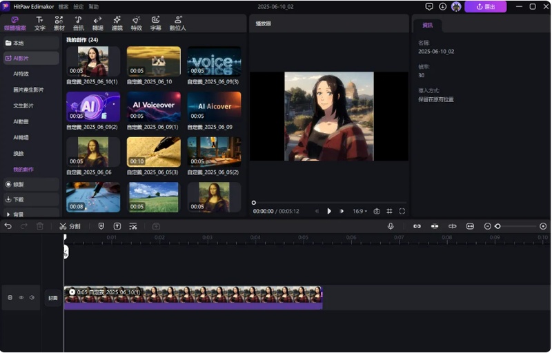Open the 濾鏡 filters panel

[117, 23]
